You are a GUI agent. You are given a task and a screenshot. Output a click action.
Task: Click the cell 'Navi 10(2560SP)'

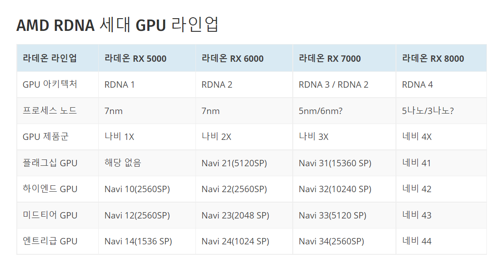tap(147, 189)
